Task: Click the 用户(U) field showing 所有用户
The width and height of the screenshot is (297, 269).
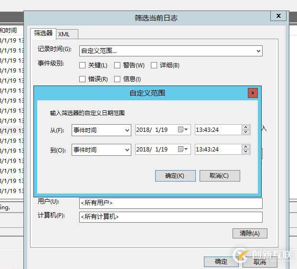Action: point(170,203)
